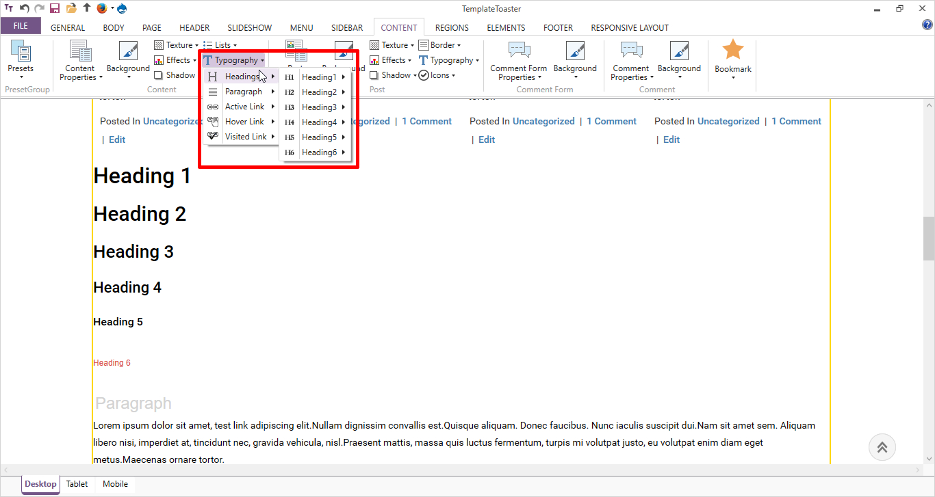The height and width of the screenshot is (497, 935).
Task: Click the Undo arrow icon
Action: (25, 8)
